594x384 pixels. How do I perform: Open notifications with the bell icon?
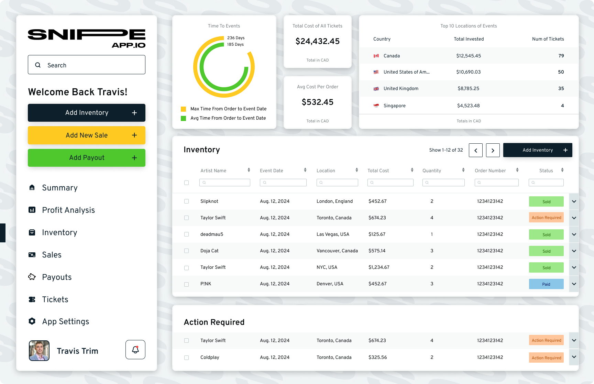coord(135,350)
